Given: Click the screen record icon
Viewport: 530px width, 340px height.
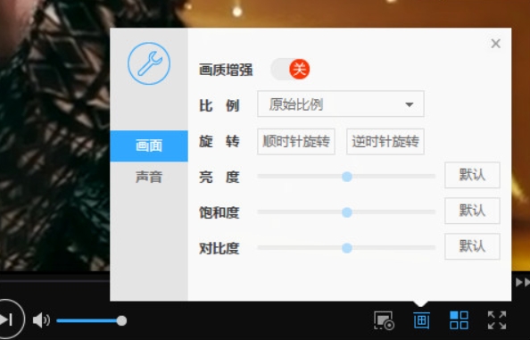Looking at the screenshot, I should tap(384, 320).
